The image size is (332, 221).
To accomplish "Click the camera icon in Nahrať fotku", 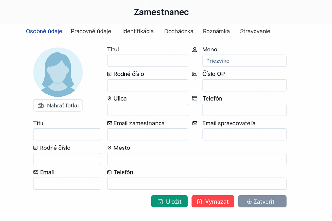I will point(41,105).
